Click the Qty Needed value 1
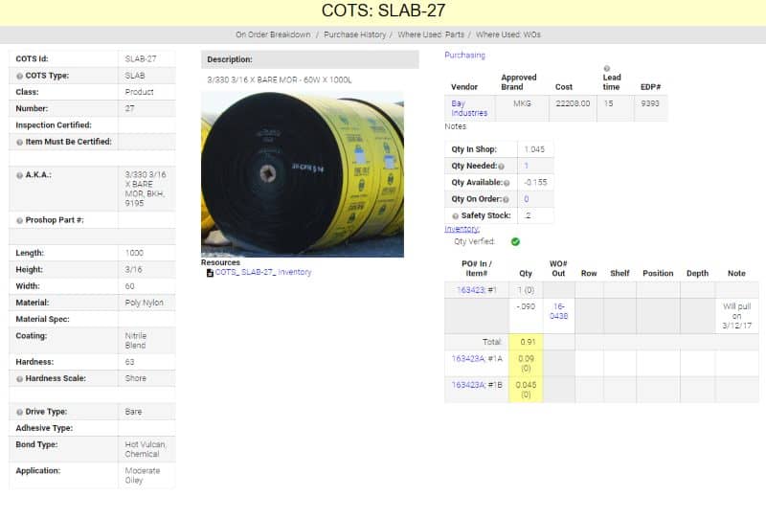The height and width of the screenshot is (518, 766). coord(526,167)
